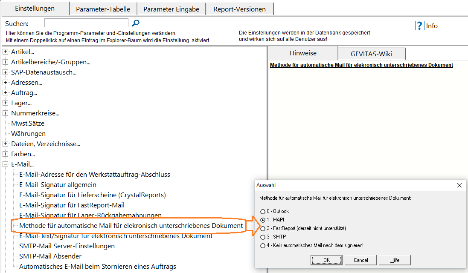Expand the Artikelbereiche/-Gruppen... node
The height and width of the screenshot is (273, 468).
5,62
